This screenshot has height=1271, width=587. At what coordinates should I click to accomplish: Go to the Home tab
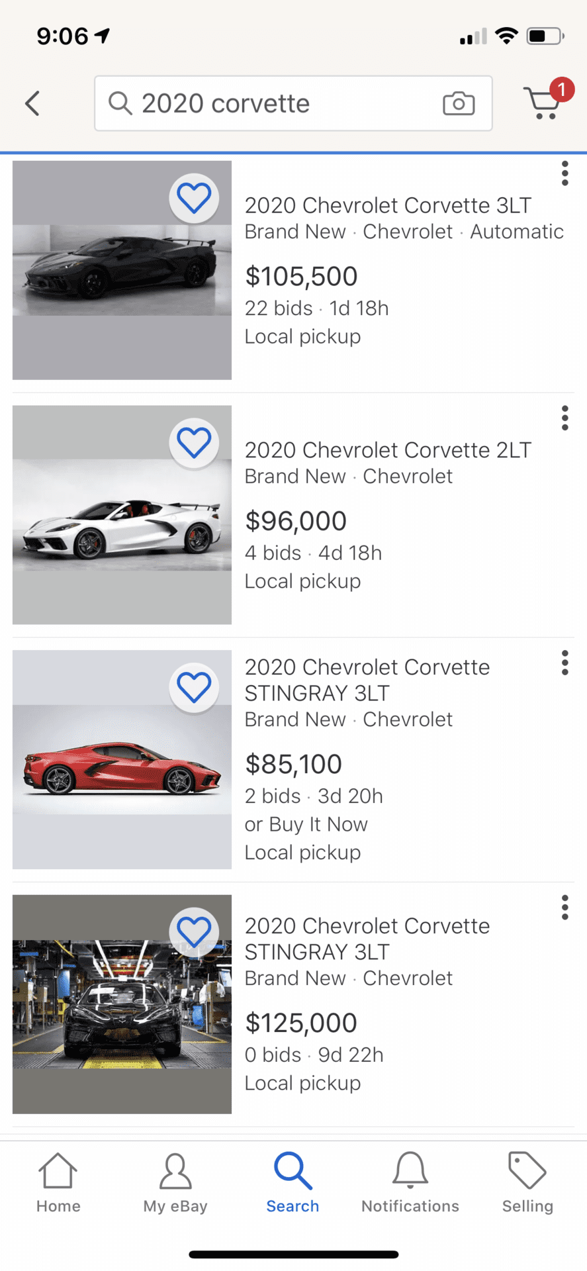pyautogui.click(x=58, y=1184)
